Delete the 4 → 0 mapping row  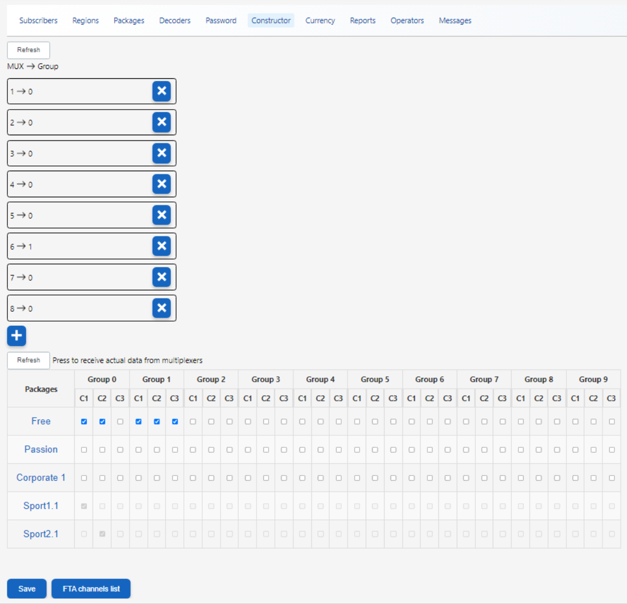click(x=161, y=184)
